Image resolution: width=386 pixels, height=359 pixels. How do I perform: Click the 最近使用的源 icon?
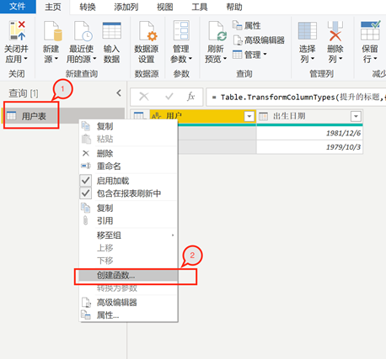click(83, 31)
